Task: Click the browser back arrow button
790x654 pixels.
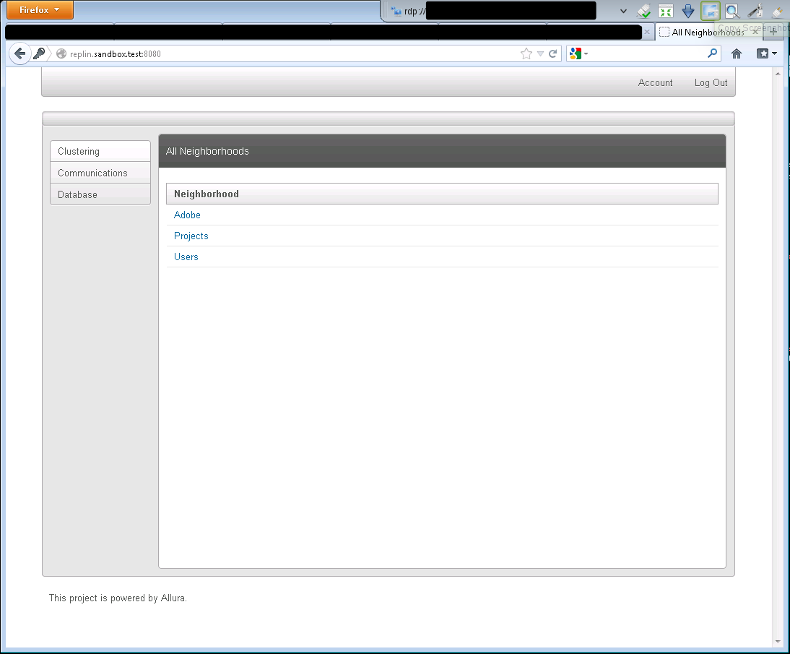Action: click(x=19, y=53)
